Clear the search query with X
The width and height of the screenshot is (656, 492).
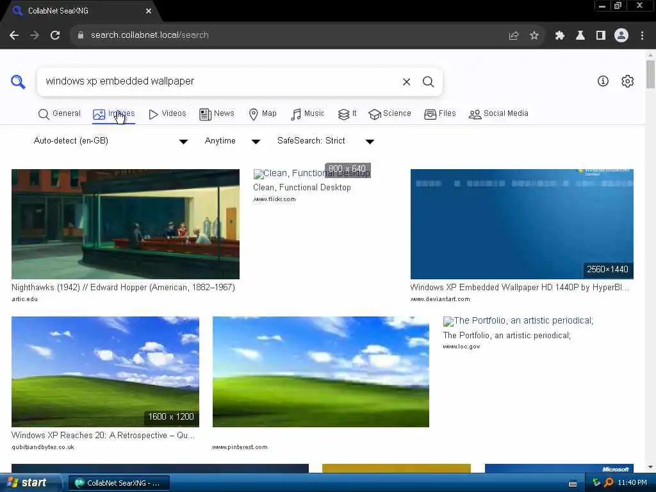[x=406, y=81]
